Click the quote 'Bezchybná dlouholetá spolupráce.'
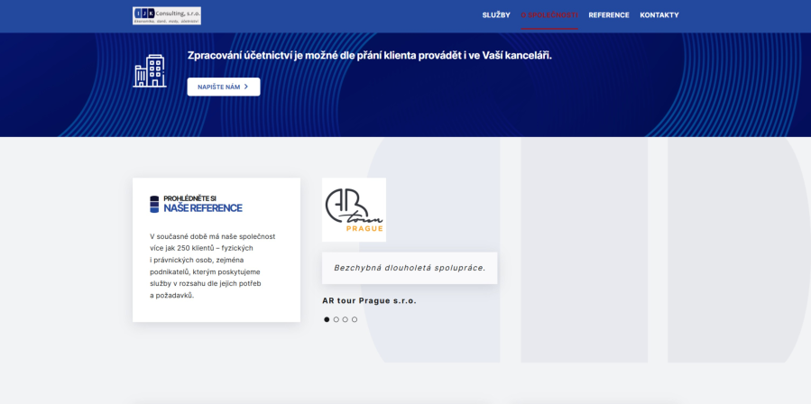 click(410, 268)
